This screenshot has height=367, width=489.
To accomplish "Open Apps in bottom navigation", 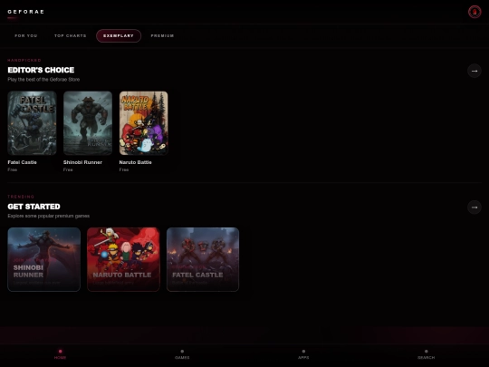I will click(x=303, y=354).
